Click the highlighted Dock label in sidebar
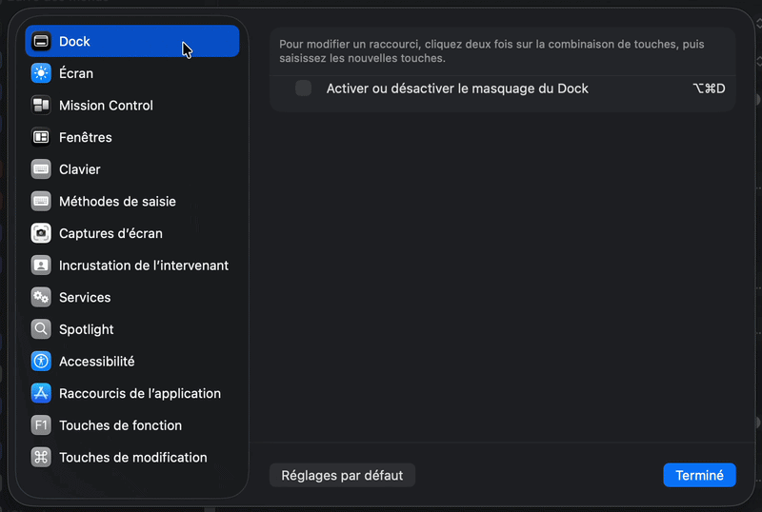The image size is (762, 512). [x=75, y=42]
